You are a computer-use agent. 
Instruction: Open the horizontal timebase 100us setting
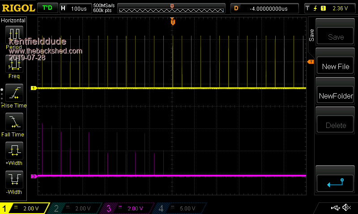tap(74, 8)
